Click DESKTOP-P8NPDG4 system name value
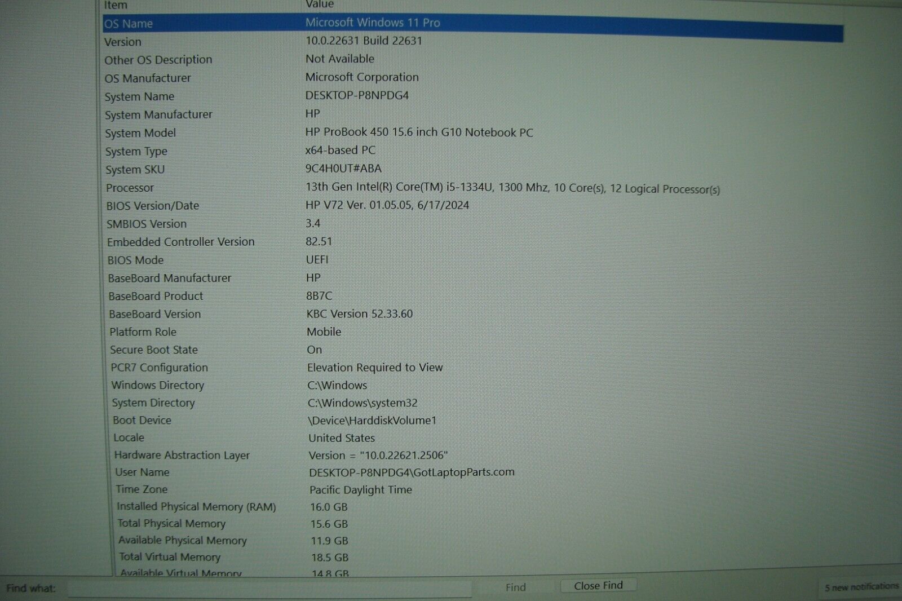 tap(357, 95)
